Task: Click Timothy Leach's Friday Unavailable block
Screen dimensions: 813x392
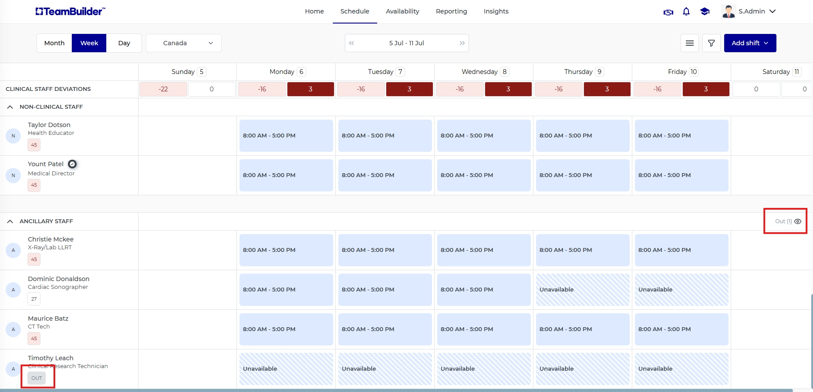Action: (681, 369)
